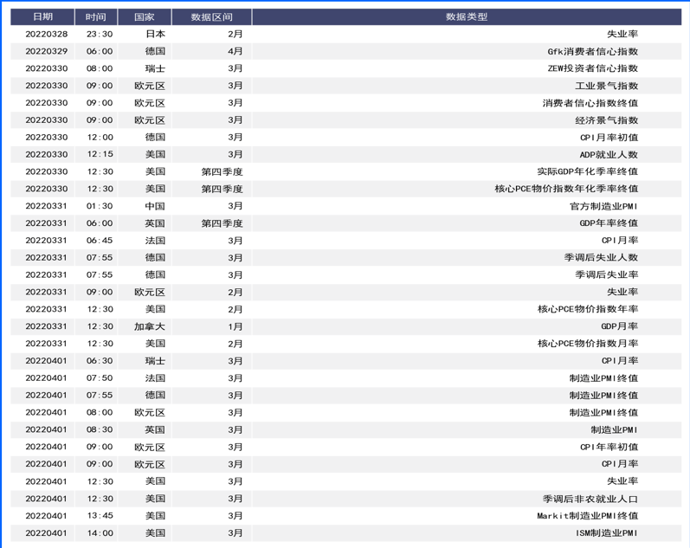
Task: Select CPI月率 in the 20220401 欧元区 row
Action: tap(620, 463)
